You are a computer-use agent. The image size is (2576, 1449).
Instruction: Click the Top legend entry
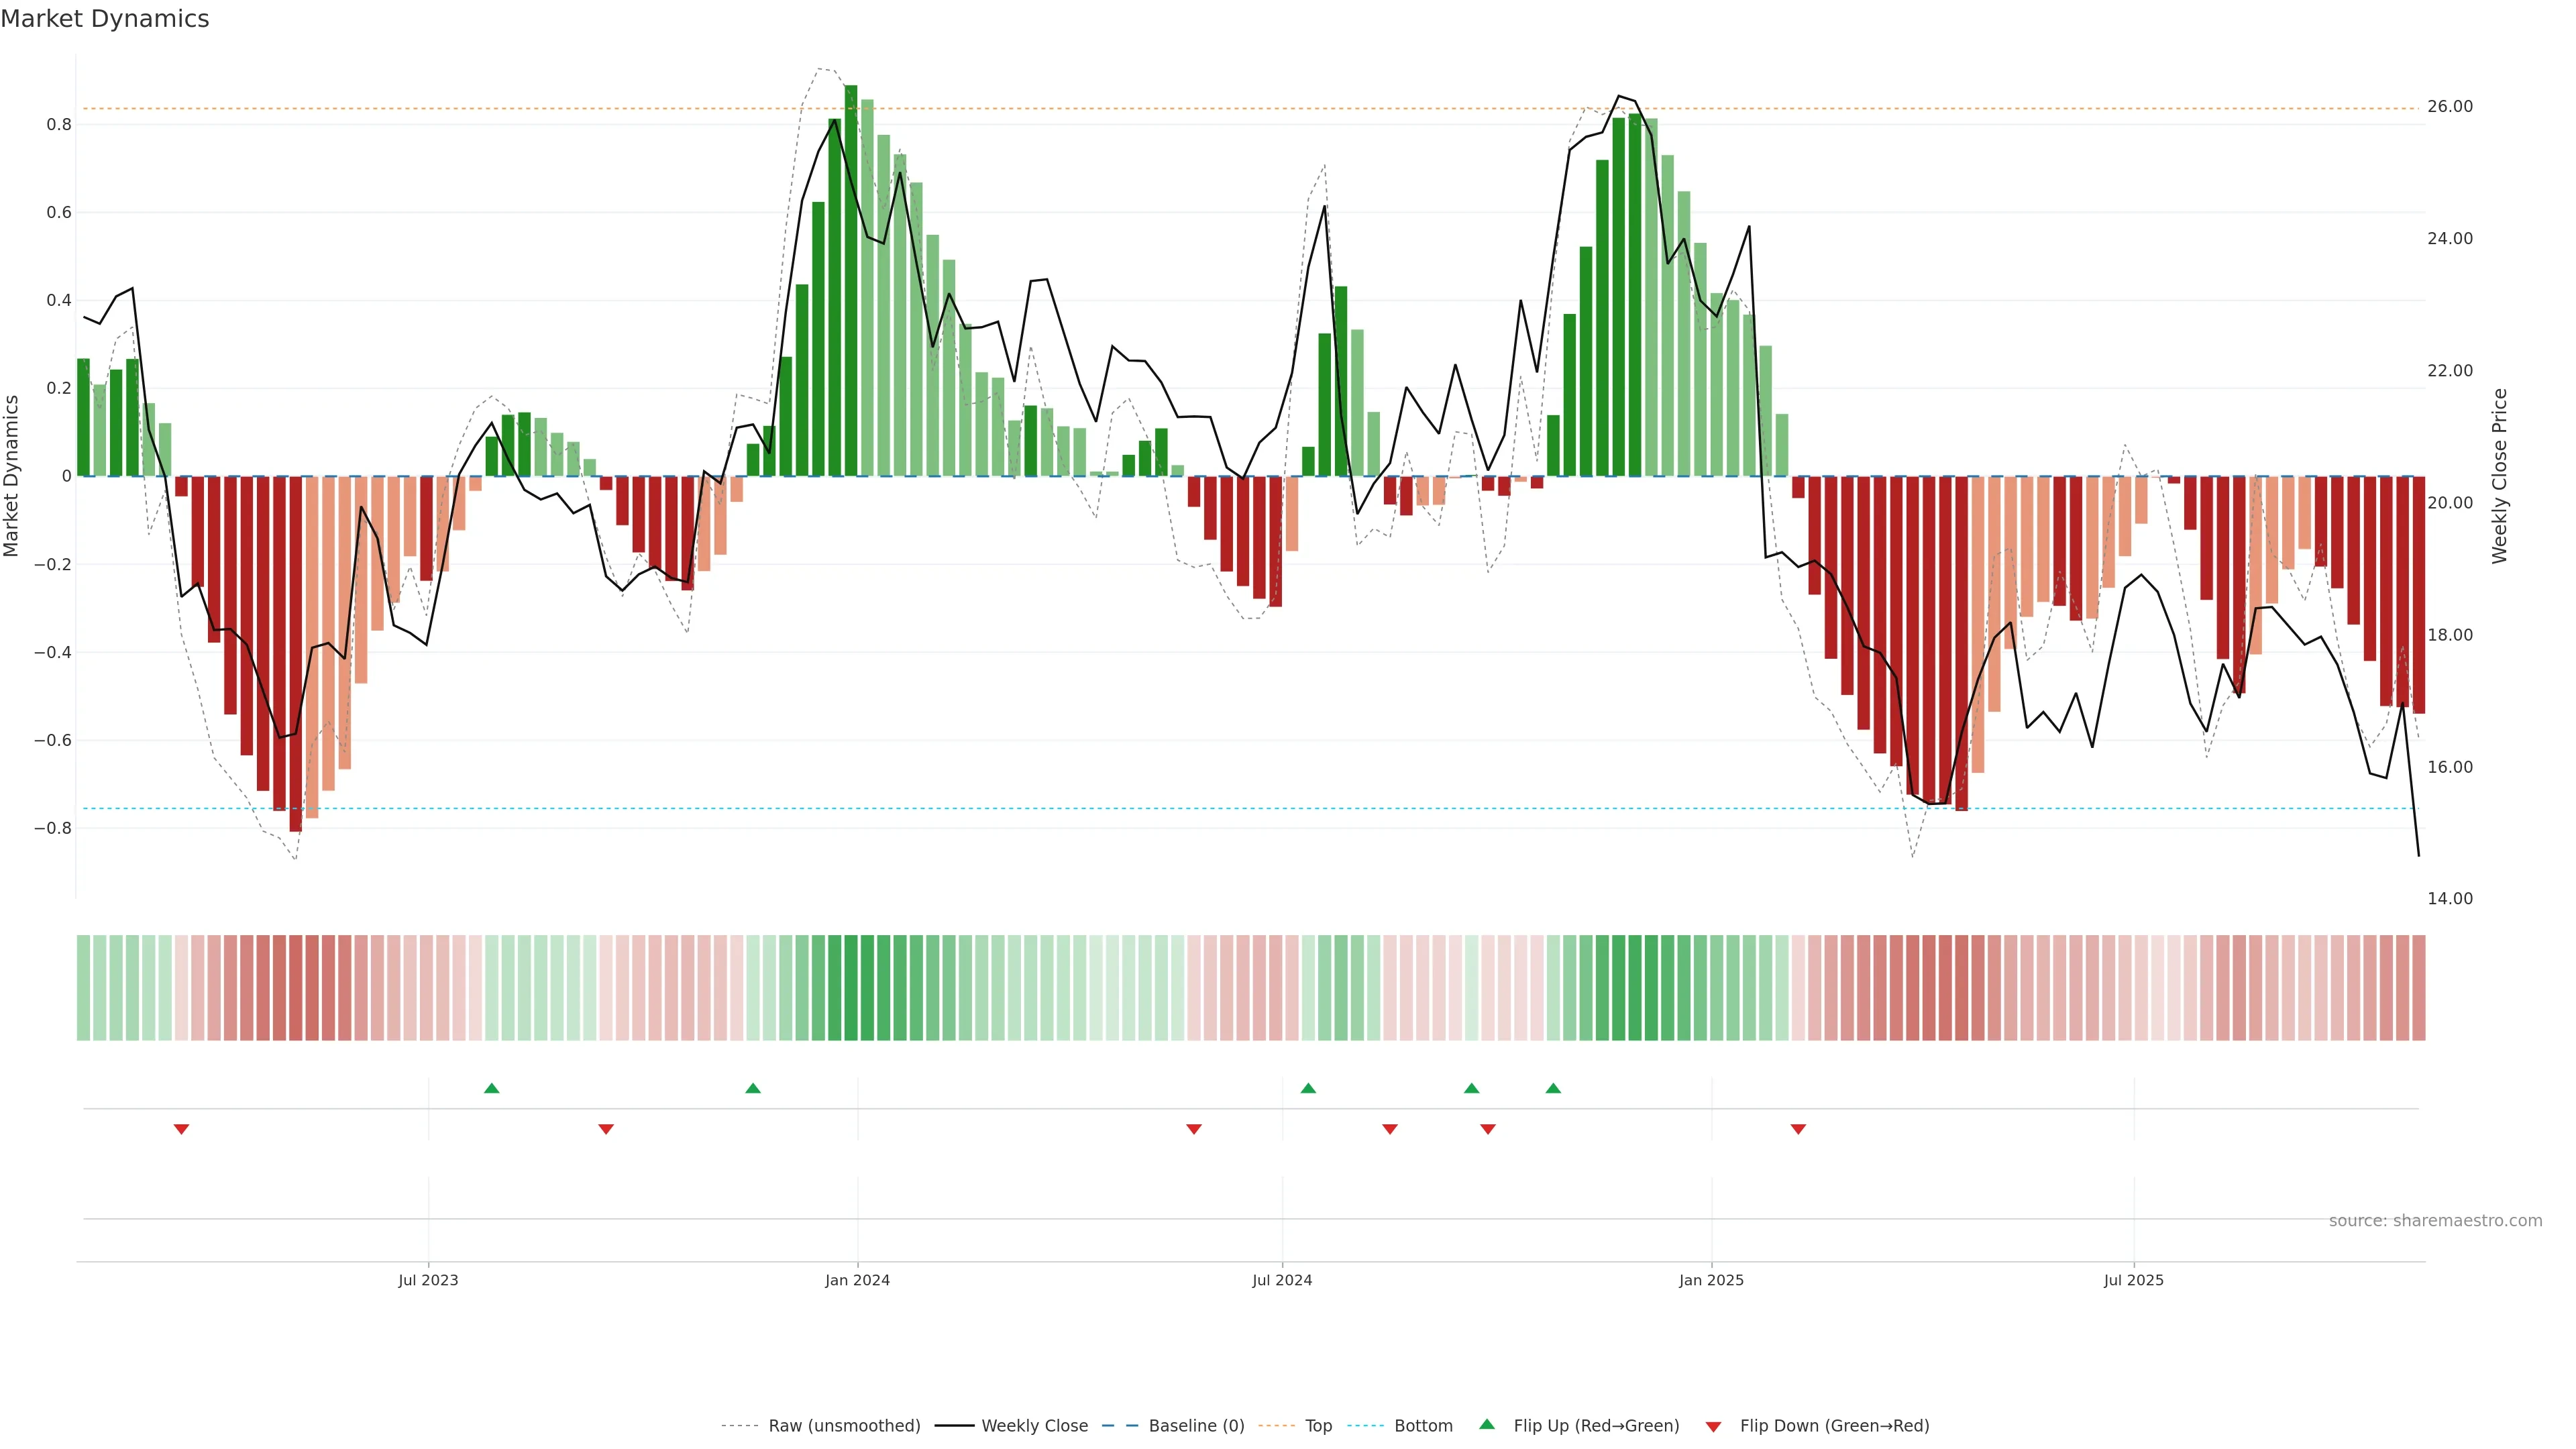(1318, 1426)
